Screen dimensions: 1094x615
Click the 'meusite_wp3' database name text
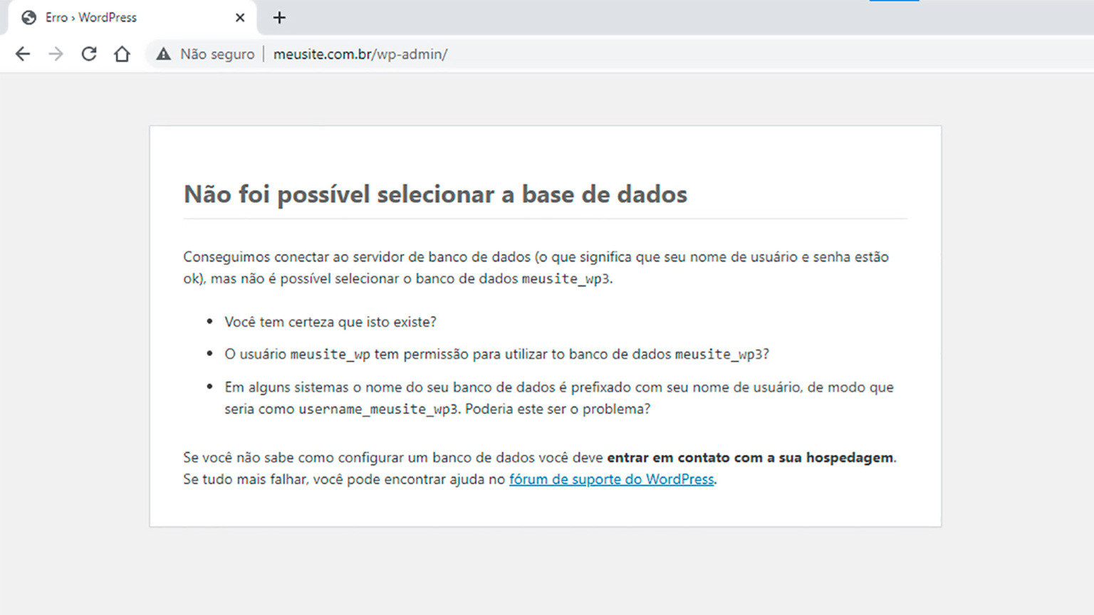point(565,279)
